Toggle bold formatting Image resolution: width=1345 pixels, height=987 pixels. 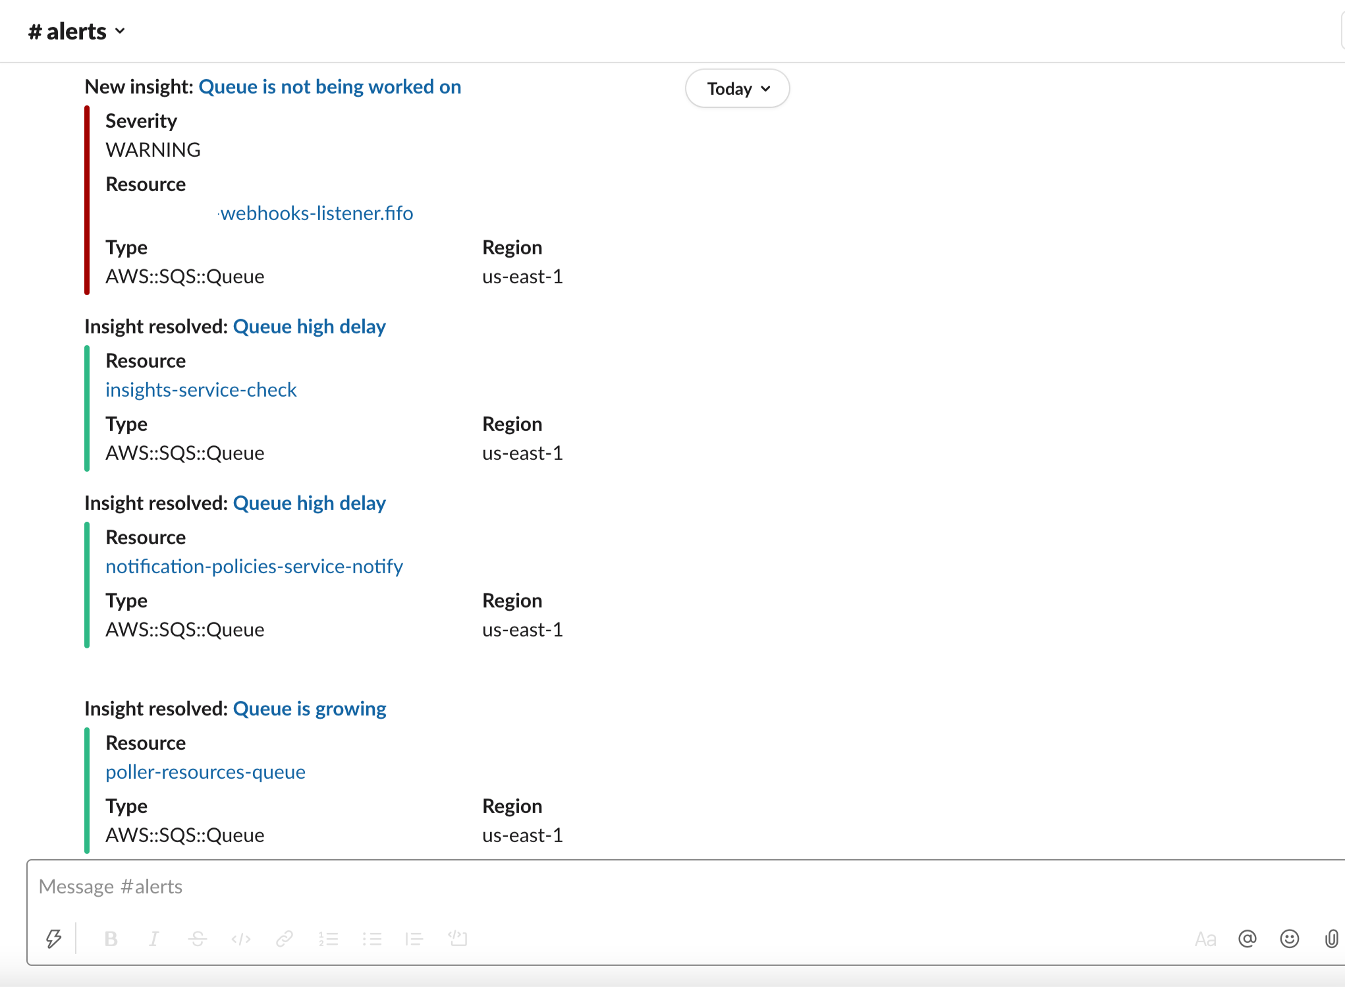point(111,939)
